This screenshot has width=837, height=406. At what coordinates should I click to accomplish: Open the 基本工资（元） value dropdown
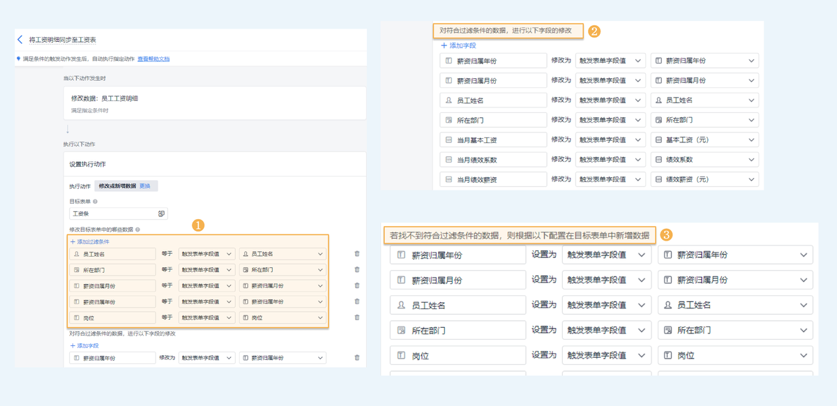[704, 140]
